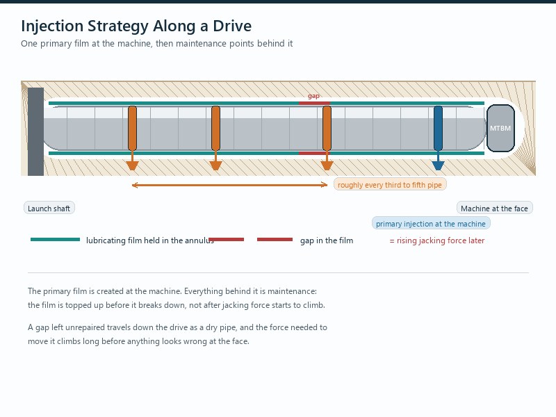The image size is (556, 417).
Task: Click the "= rising jacking force later" note
Action: (x=437, y=240)
